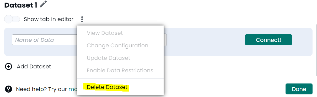The height and width of the screenshot is (97, 317).
Task: Click the Connect! button
Action: (x=268, y=40)
